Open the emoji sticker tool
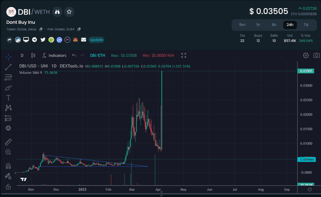The width and height of the screenshot is (321, 197). point(8,128)
